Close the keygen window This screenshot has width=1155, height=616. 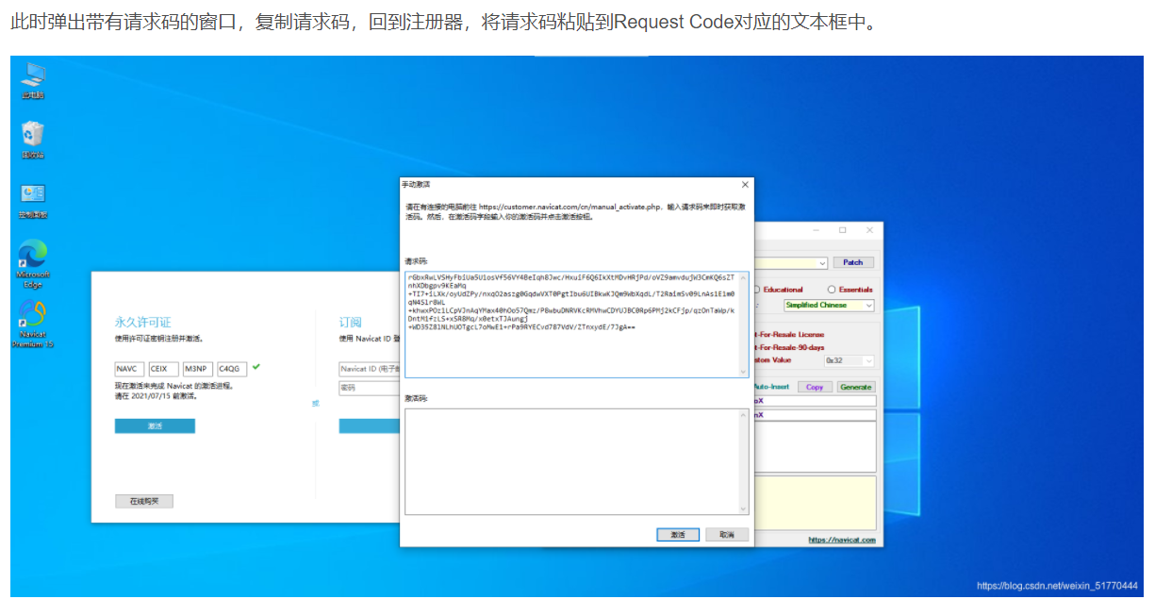867,229
